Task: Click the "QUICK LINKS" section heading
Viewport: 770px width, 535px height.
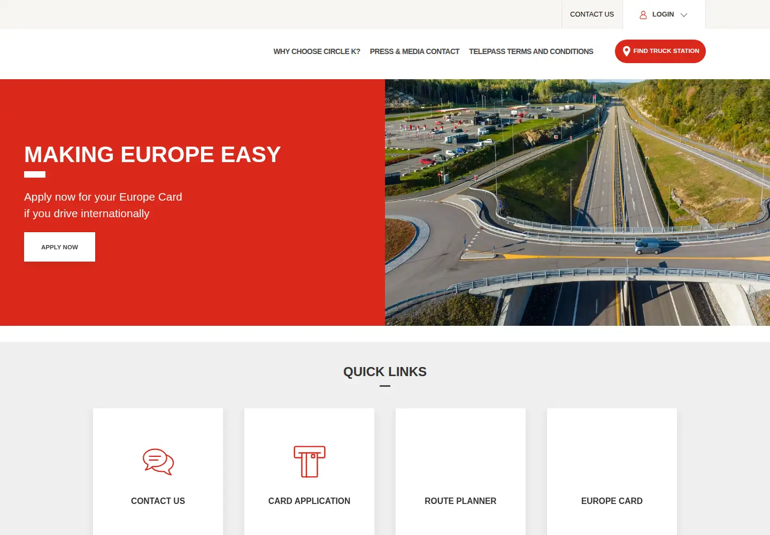Action: (x=385, y=372)
